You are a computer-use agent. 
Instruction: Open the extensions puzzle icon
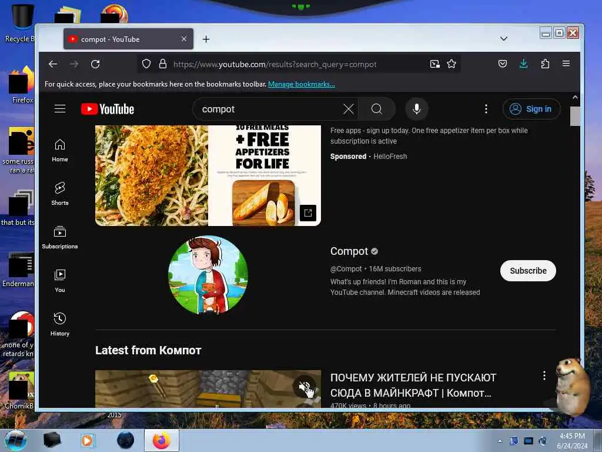point(545,64)
